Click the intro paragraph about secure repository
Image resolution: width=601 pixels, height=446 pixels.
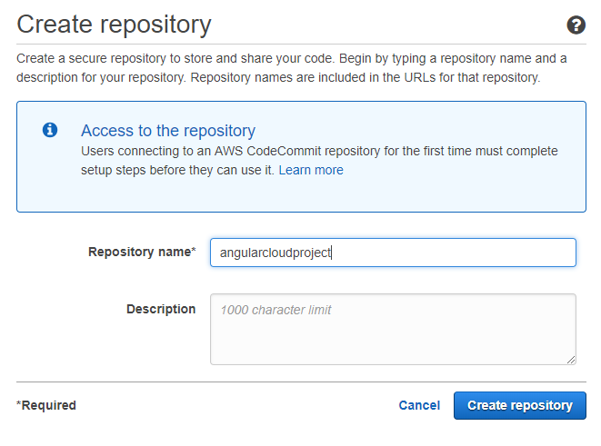(x=291, y=67)
